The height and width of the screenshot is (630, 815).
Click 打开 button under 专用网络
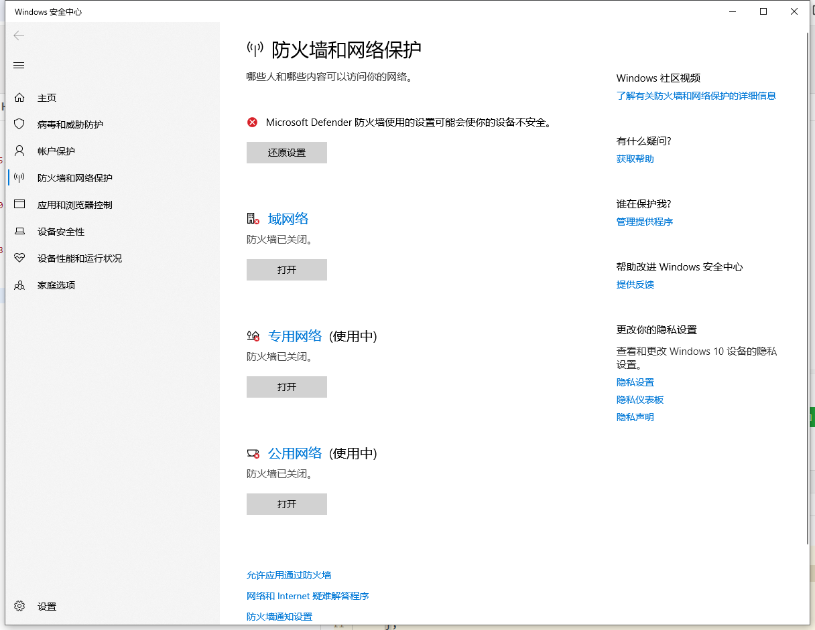(287, 387)
